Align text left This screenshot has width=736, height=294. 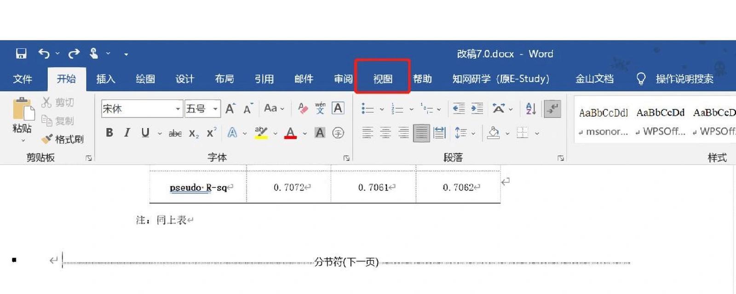tap(367, 133)
